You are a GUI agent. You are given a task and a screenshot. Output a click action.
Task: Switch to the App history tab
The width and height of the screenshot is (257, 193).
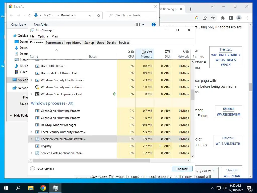click(74, 43)
